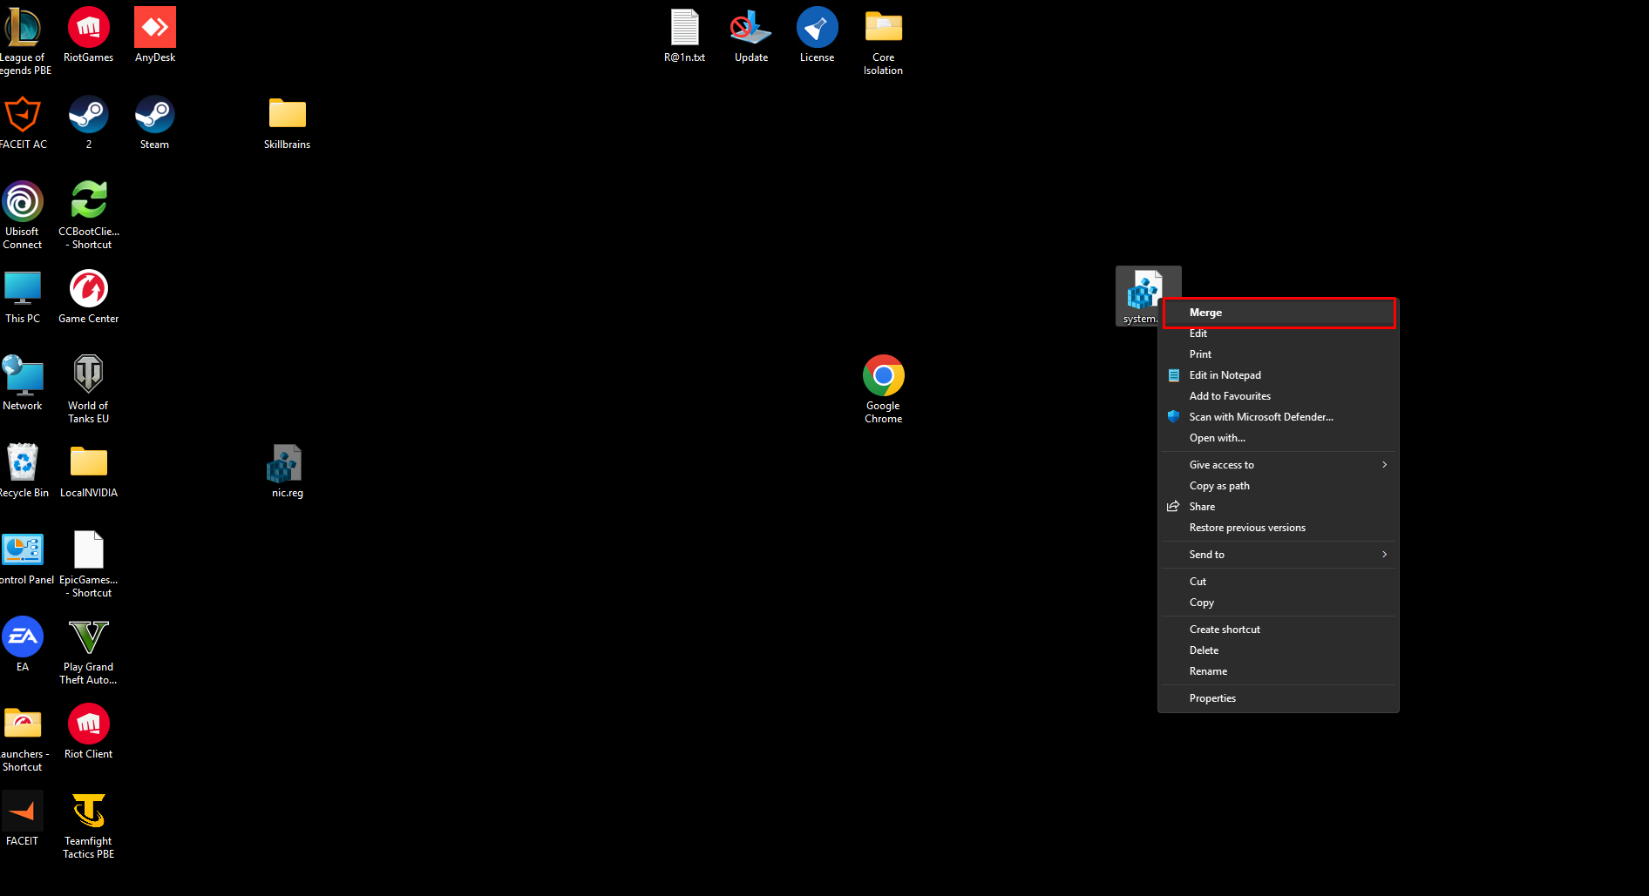
Task: Select the AnyDesk desktop icon
Action: pyautogui.click(x=155, y=36)
